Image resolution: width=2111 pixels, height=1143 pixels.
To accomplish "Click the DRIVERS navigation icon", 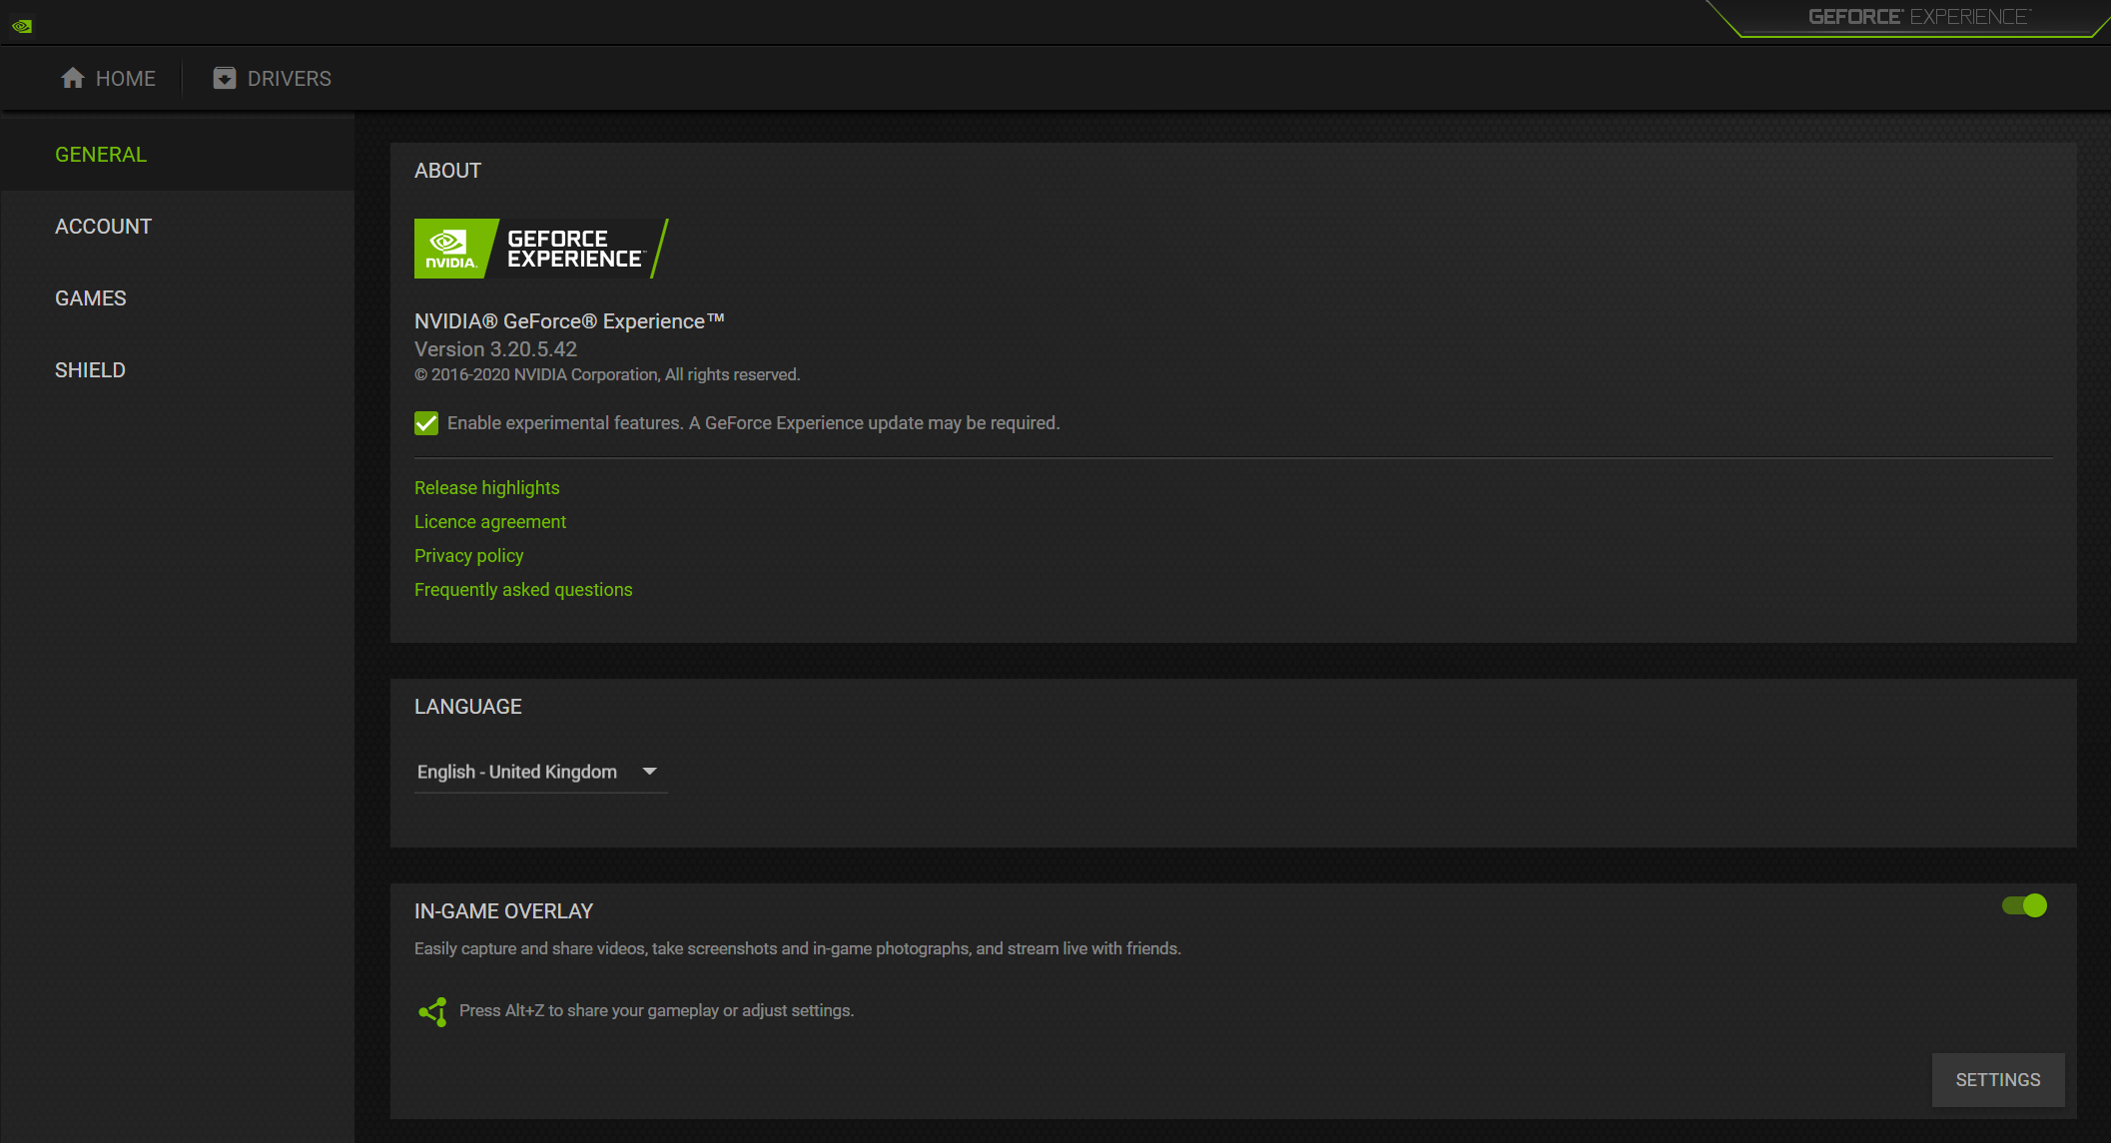I will pyautogui.click(x=225, y=78).
